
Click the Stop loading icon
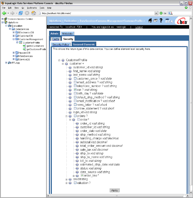pos(27,13)
